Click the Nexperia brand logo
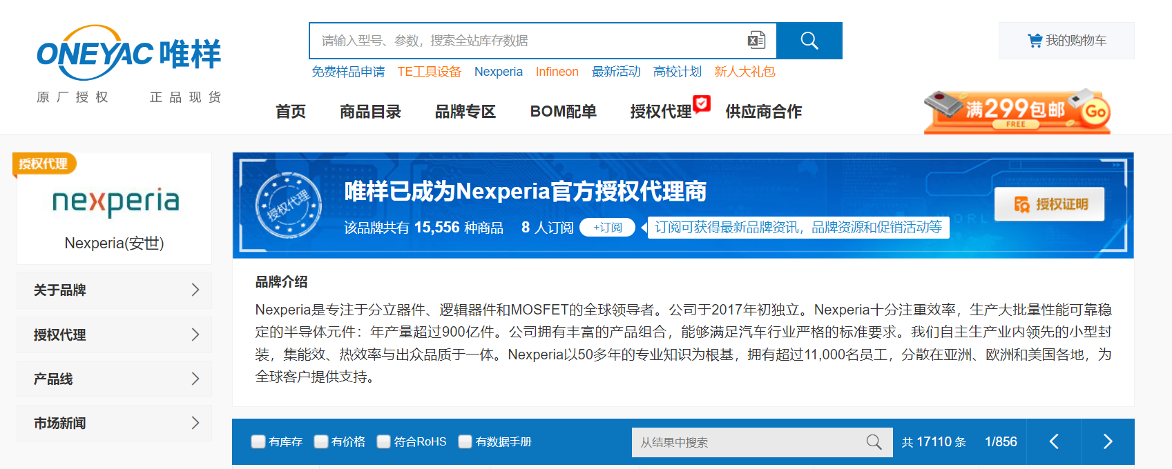 pos(115,201)
